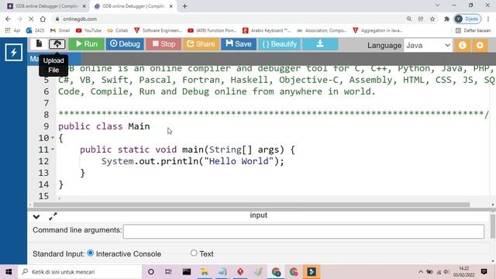Screen dimensions: 496x279
Task: Open the Apl apps bookmark
Action: click(12, 30)
